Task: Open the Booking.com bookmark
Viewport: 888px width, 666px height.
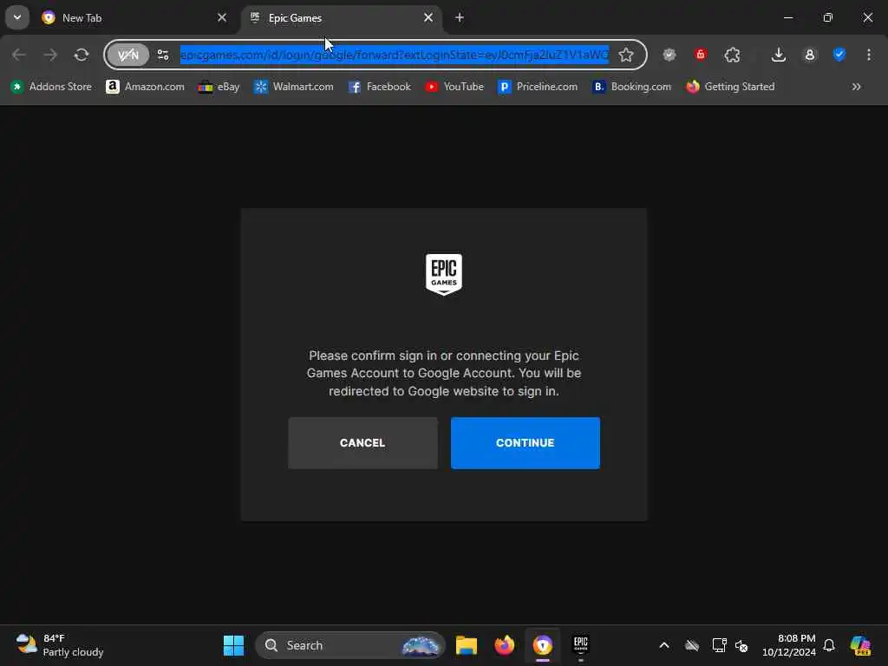Action: (x=631, y=87)
